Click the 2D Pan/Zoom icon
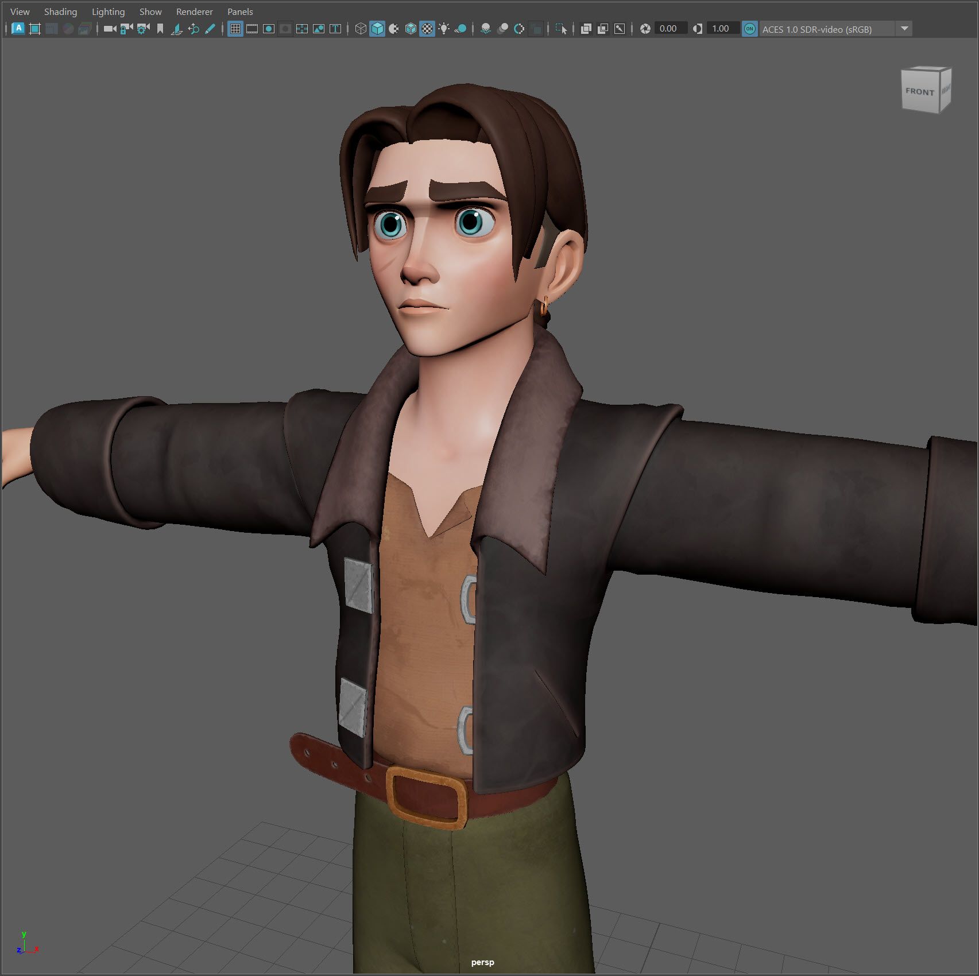The height and width of the screenshot is (976, 979). [194, 28]
